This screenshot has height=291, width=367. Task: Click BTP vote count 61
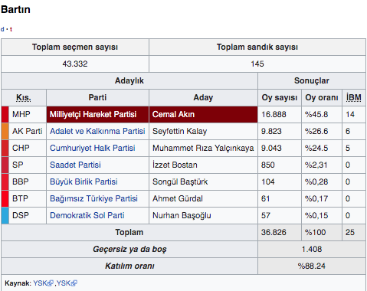[x=266, y=198]
